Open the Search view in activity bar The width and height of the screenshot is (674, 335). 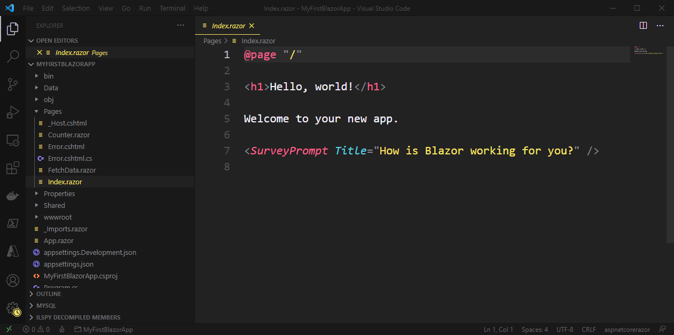point(13,56)
